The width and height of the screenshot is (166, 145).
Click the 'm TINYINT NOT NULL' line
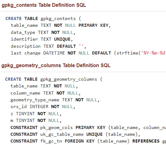coord(36,121)
